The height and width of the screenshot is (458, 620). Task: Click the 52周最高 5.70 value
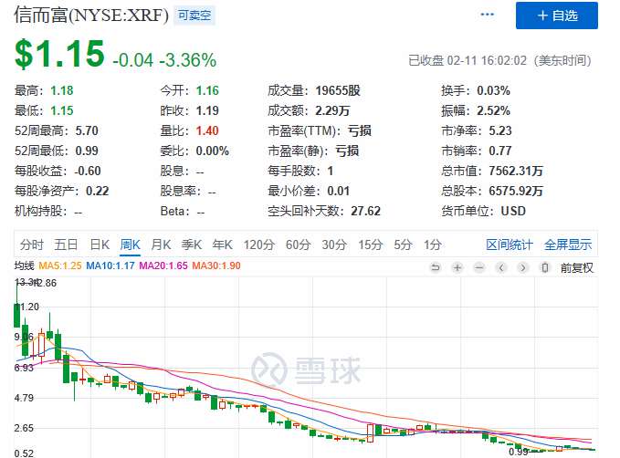point(87,130)
